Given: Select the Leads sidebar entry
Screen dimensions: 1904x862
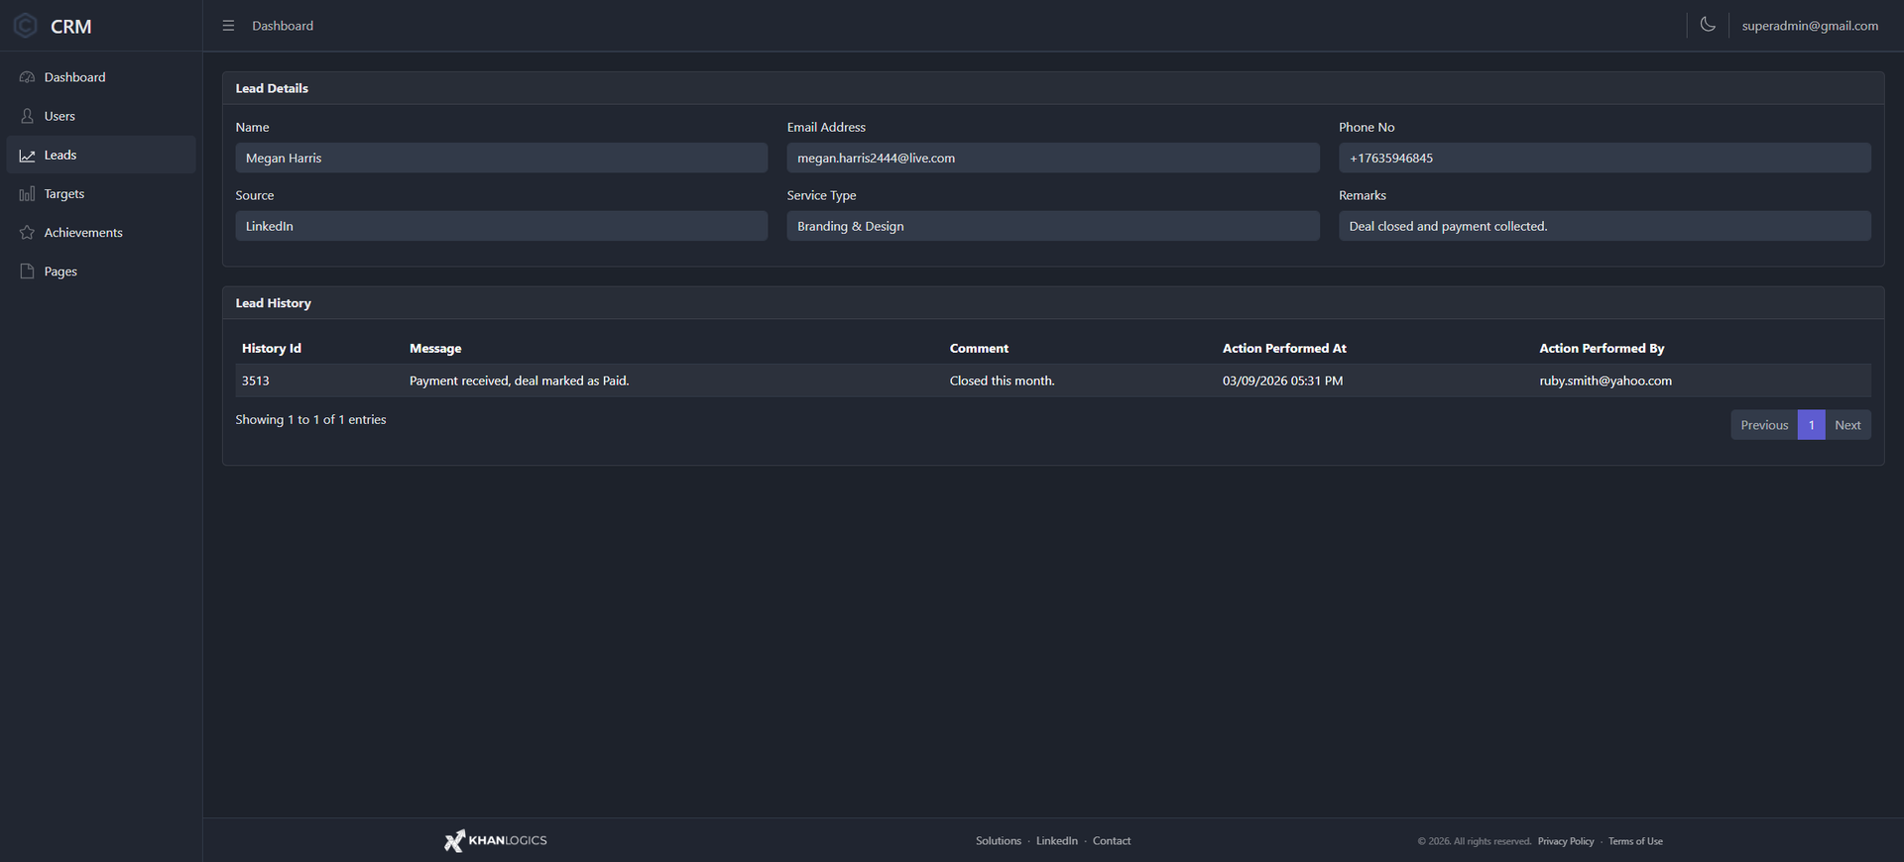Looking at the screenshot, I should click(101, 155).
